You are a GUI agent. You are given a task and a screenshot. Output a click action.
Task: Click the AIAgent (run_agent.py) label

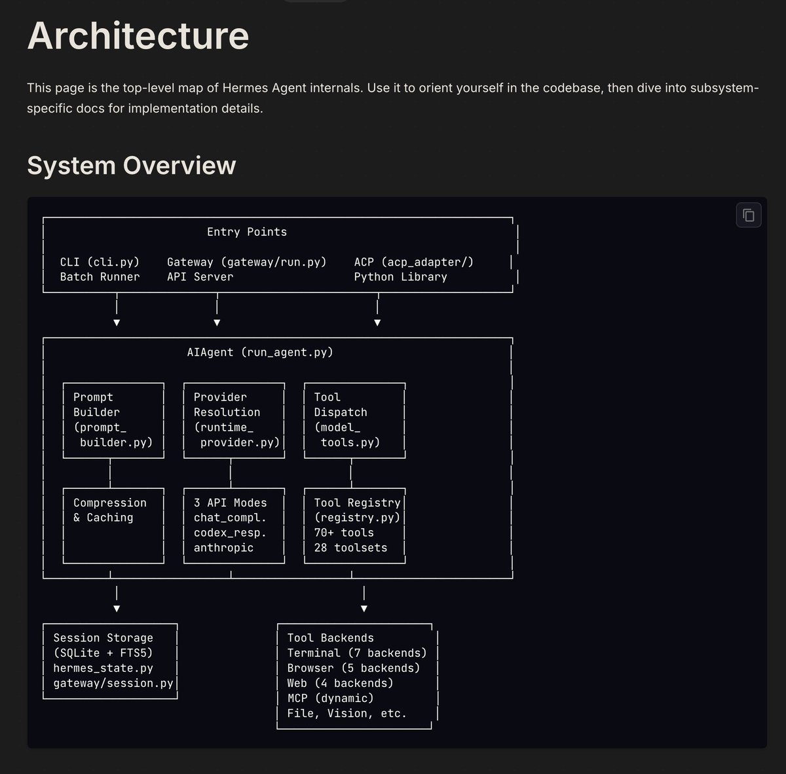click(260, 353)
